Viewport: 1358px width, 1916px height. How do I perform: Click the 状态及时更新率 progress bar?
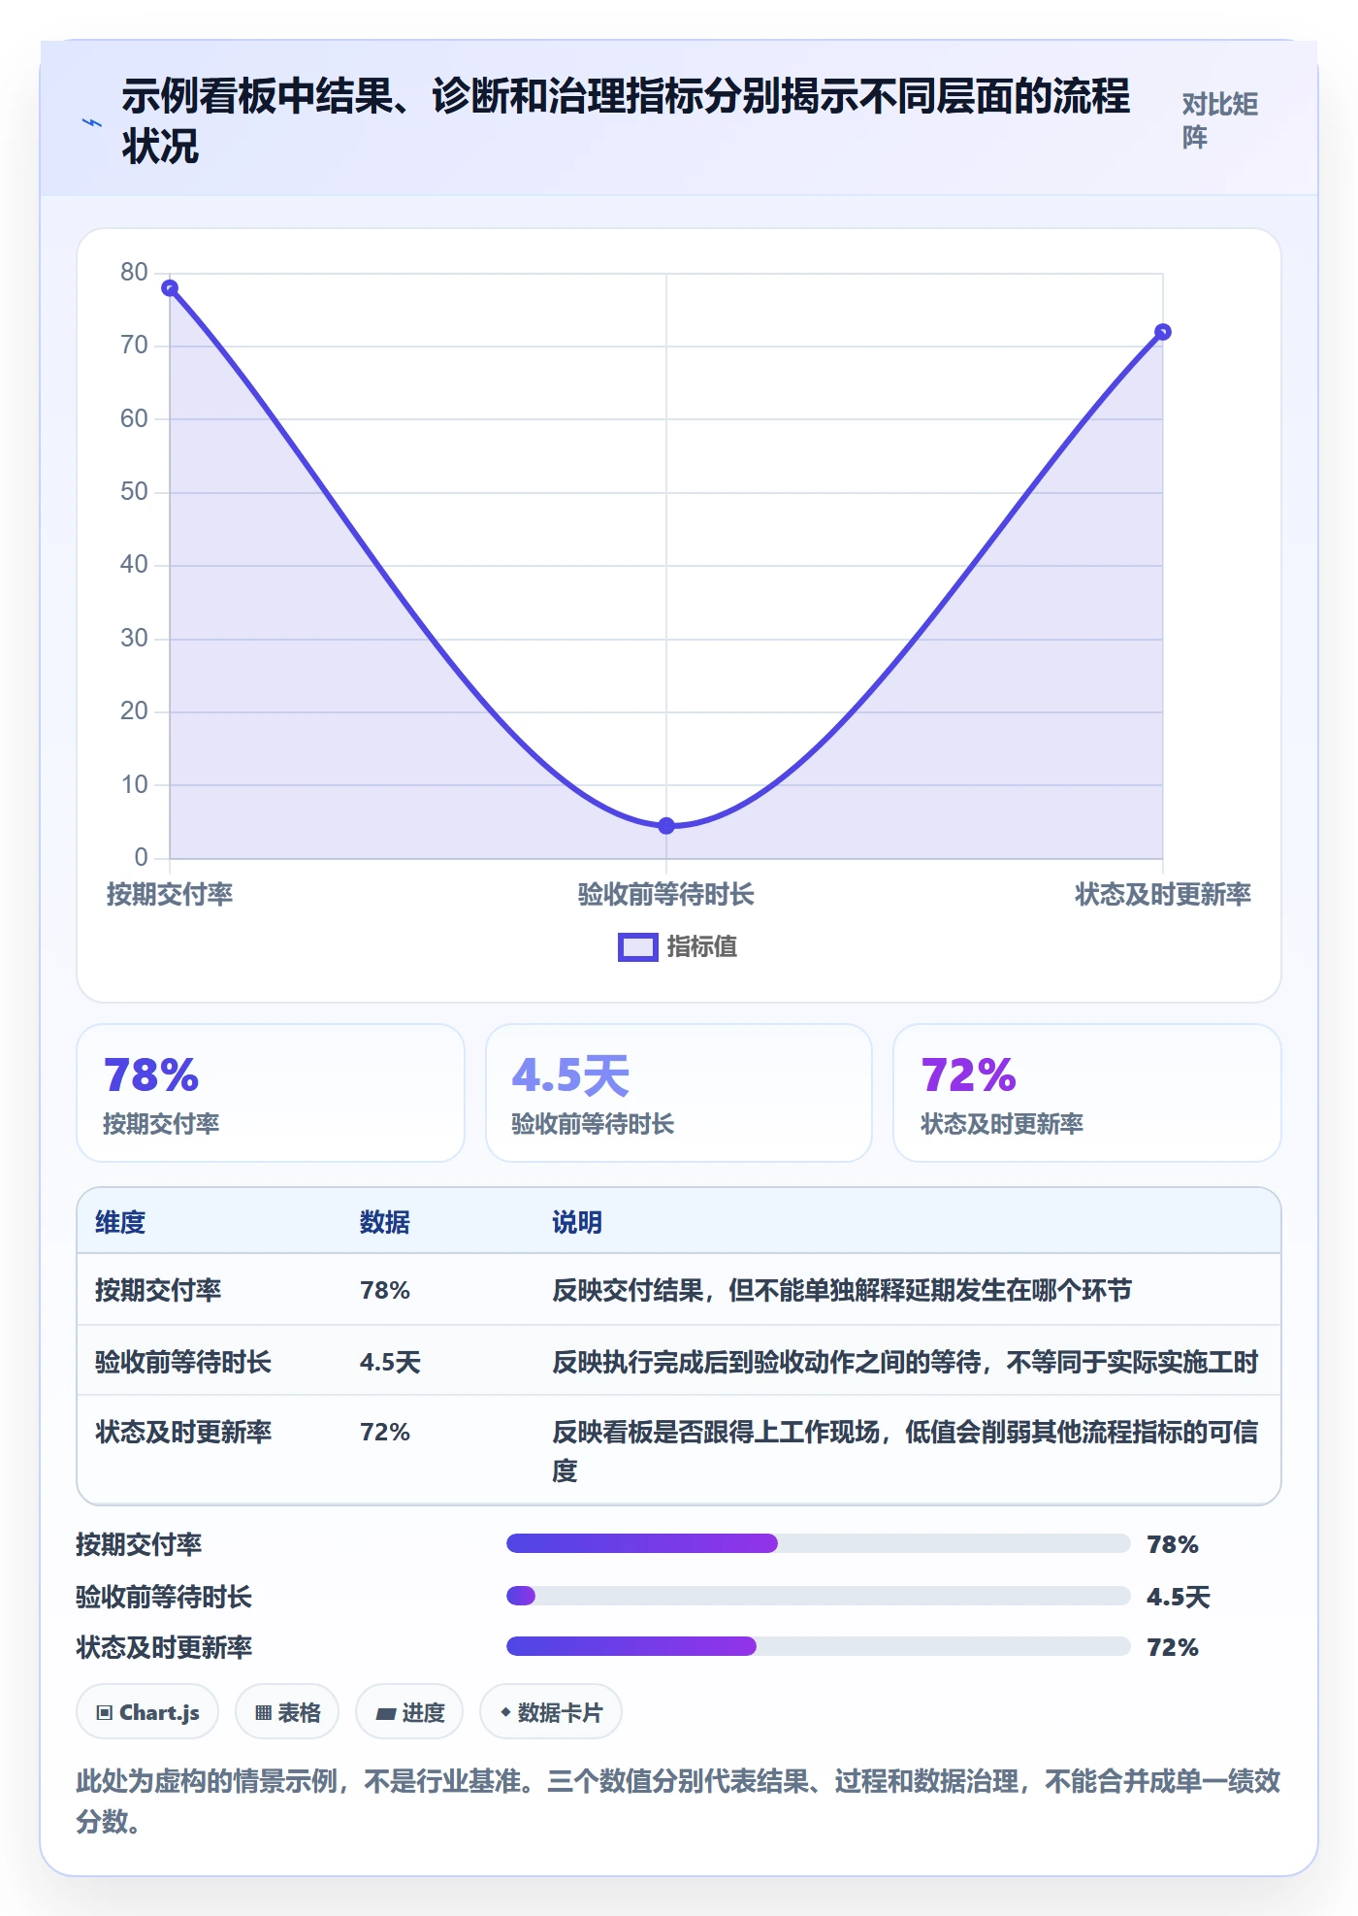click(x=819, y=1646)
